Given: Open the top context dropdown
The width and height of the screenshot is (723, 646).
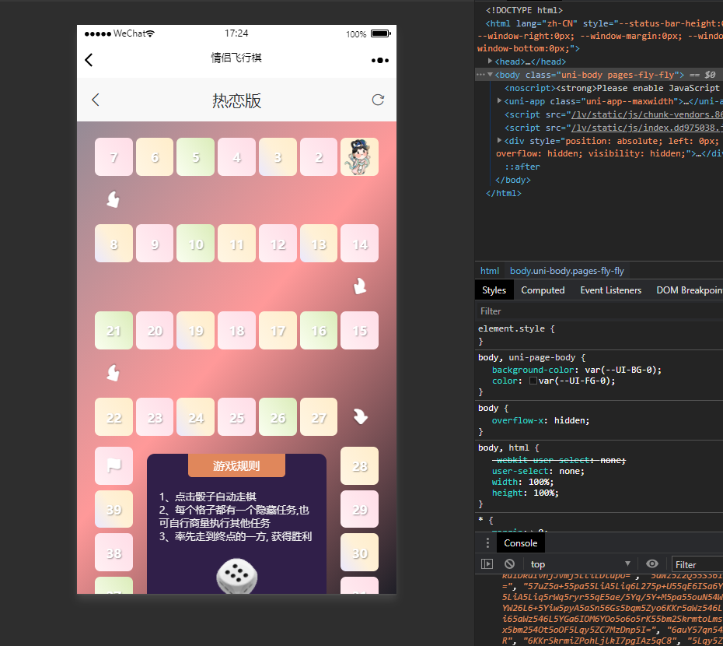Looking at the screenshot, I should 580,564.
